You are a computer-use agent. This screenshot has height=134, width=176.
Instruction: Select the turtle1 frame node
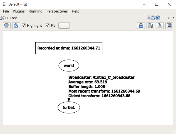69,108
